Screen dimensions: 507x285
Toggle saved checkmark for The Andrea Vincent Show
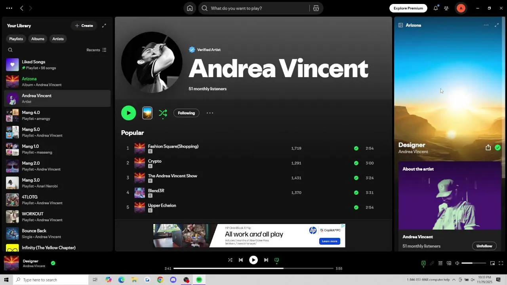[356, 178]
